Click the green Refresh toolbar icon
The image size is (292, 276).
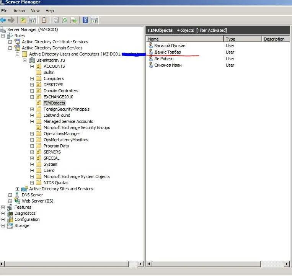(x=65, y=20)
